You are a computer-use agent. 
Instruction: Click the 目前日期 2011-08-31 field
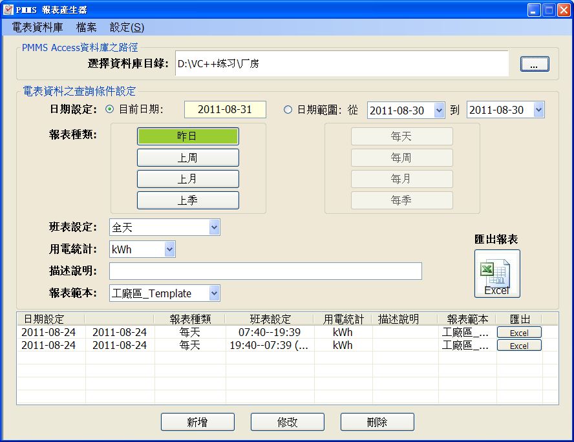pos(225,109)
